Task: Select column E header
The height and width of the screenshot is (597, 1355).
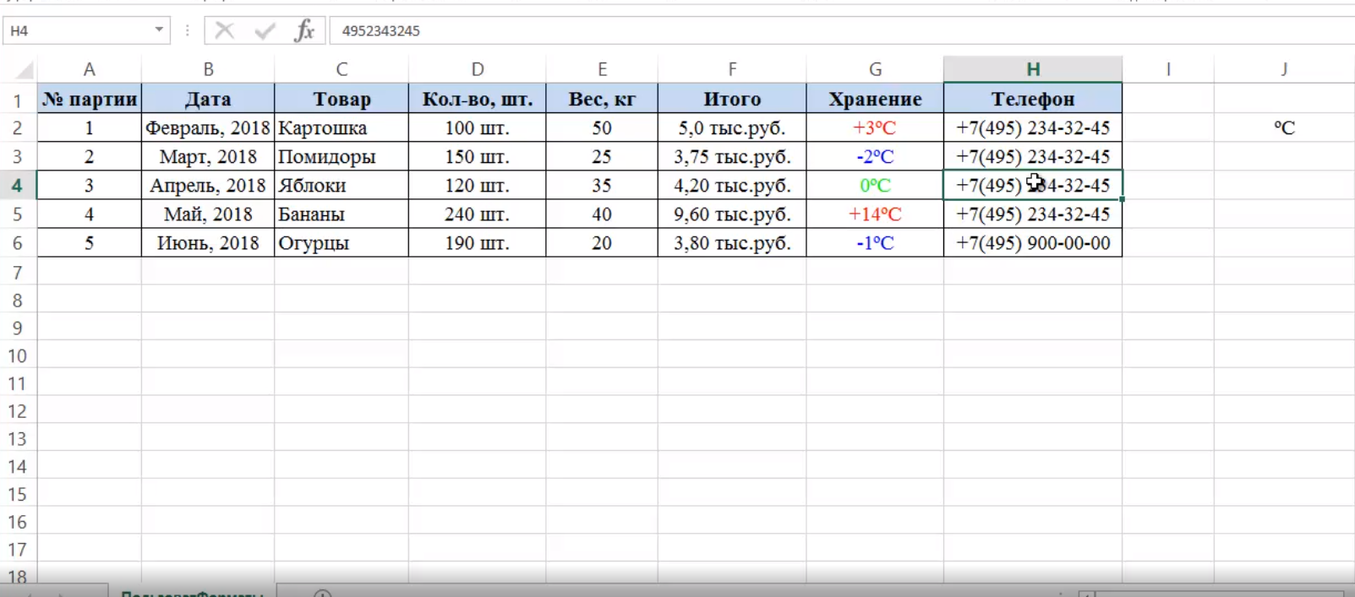Action: [x=602, y=69]
